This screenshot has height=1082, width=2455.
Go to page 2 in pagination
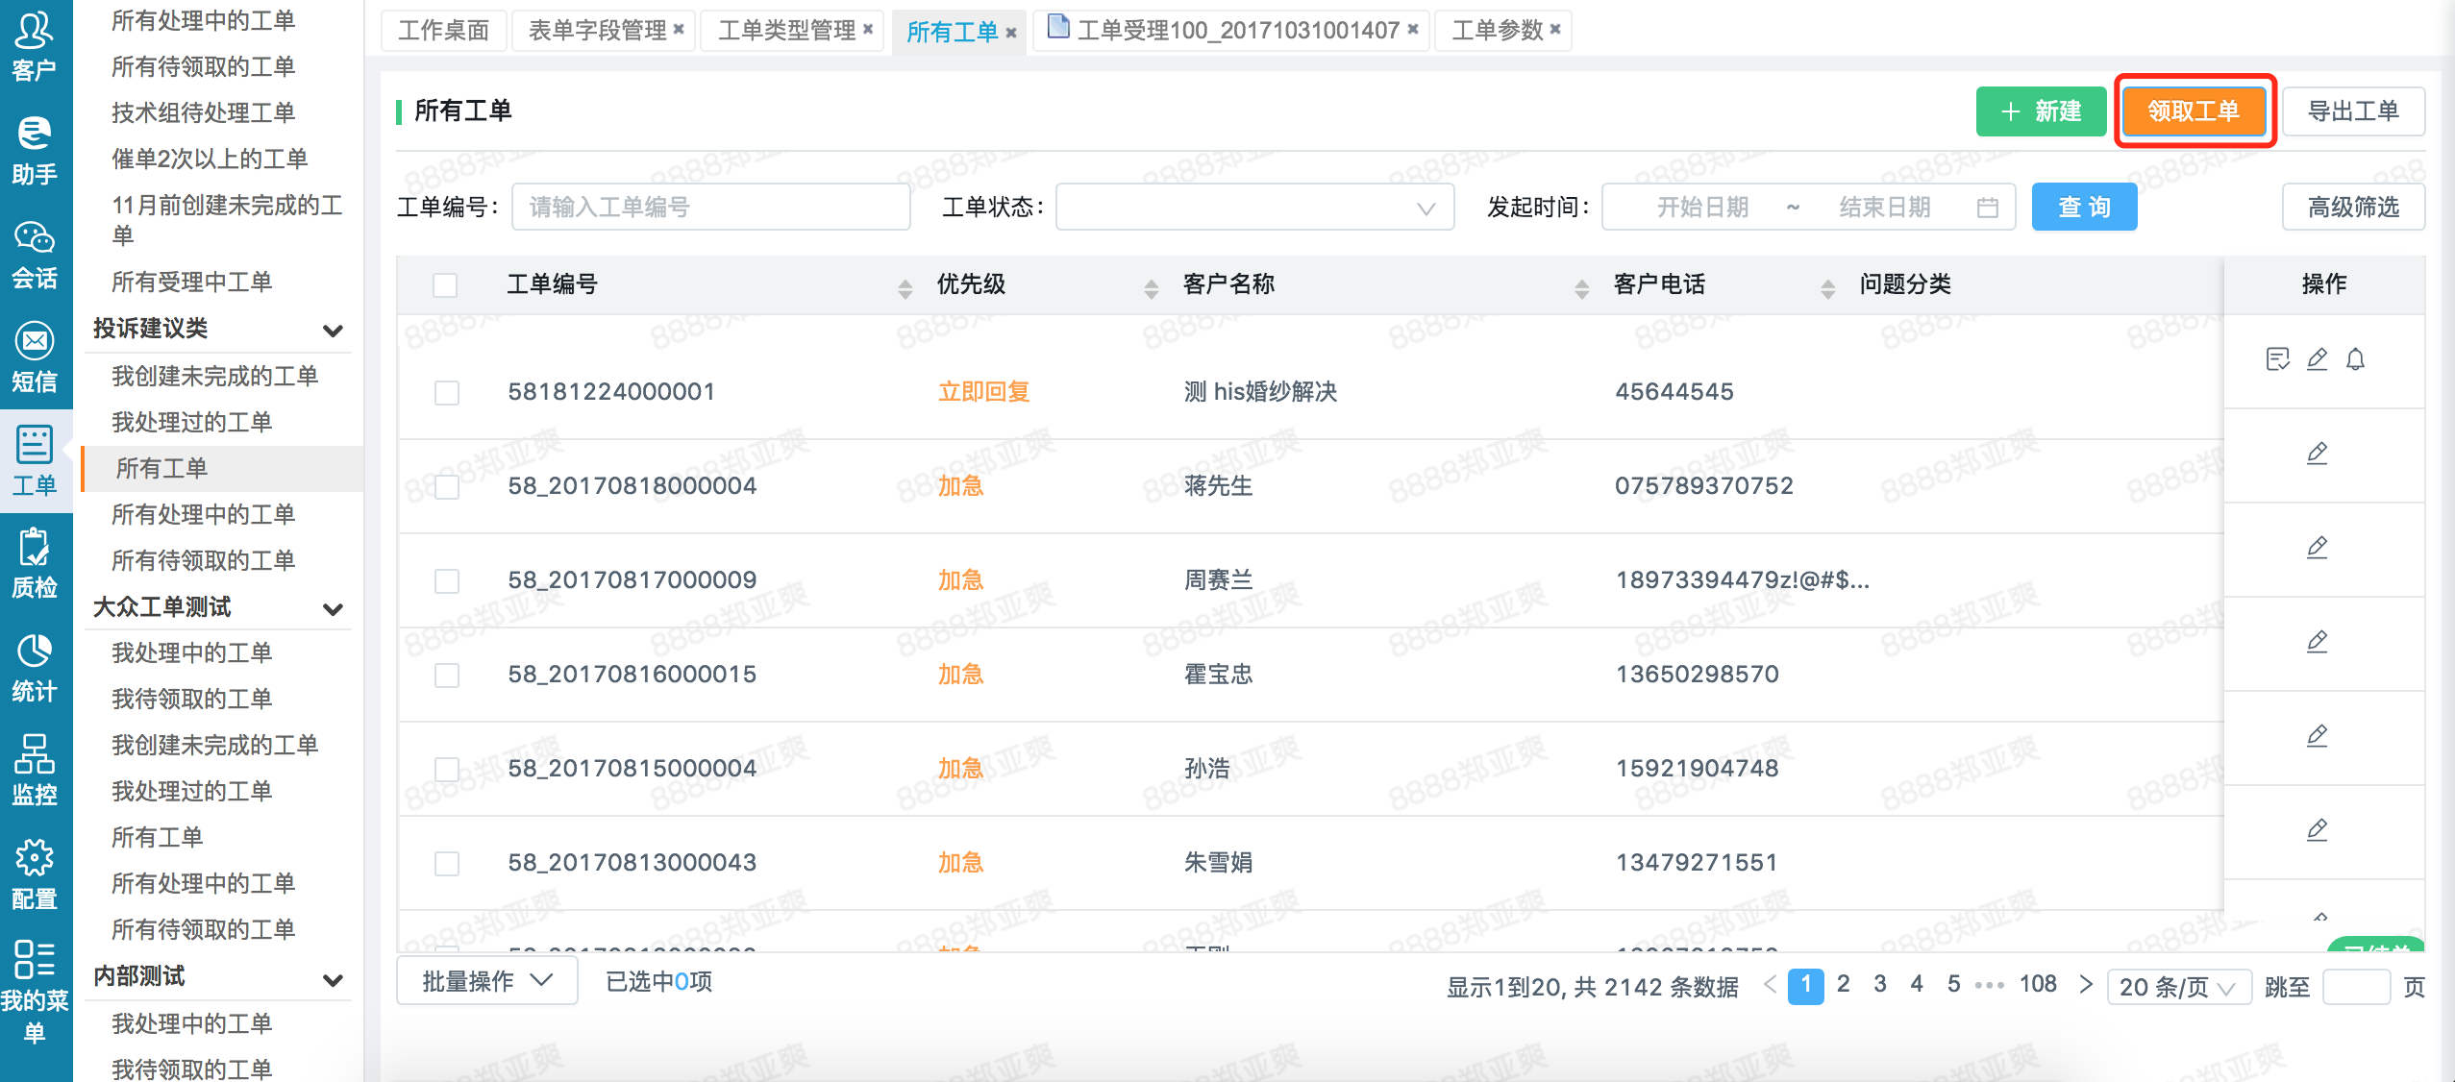[x=1843, y=984]
